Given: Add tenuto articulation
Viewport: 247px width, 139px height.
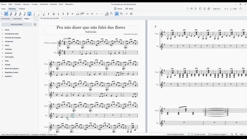Looking at the screenshot, I should [97, 14].
